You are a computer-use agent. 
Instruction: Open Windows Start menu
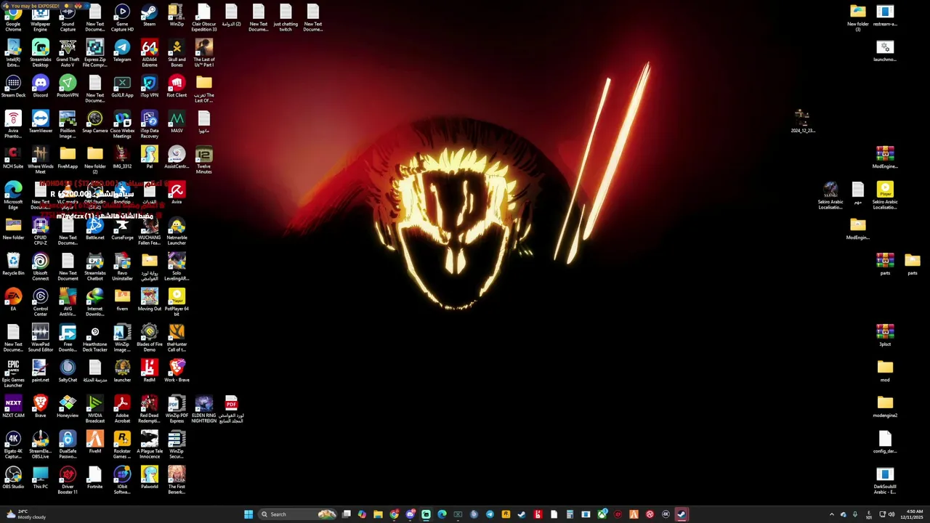248,514
